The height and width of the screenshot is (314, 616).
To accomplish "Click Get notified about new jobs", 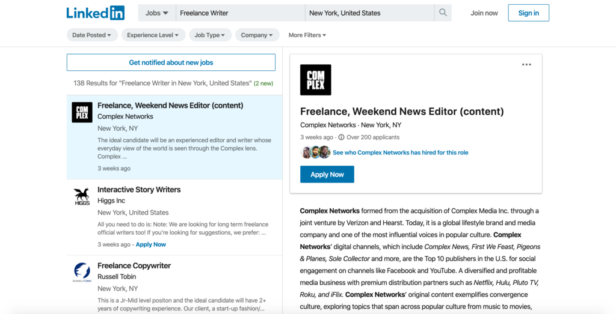I will click(171, 62).
